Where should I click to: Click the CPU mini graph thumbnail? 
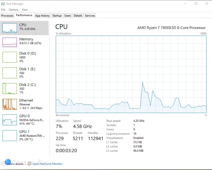[x=10, y=28]
